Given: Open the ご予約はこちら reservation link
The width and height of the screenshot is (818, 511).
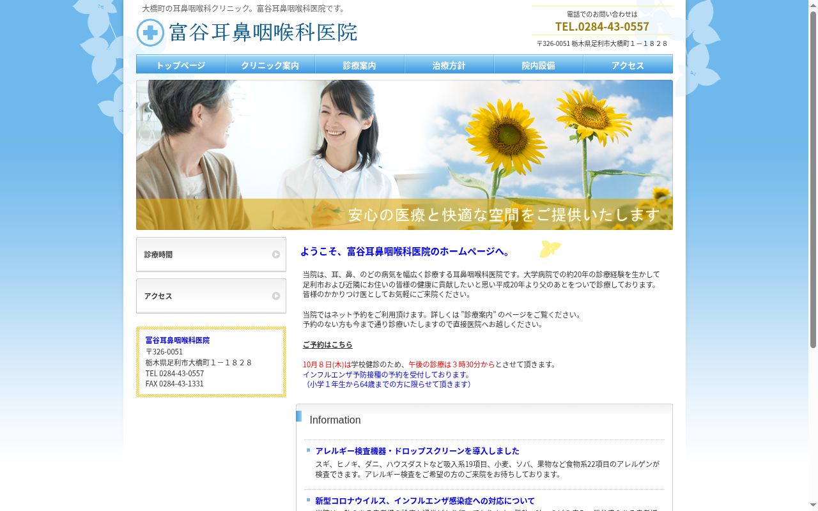Looking at the screenshot, I should [327, 345].
